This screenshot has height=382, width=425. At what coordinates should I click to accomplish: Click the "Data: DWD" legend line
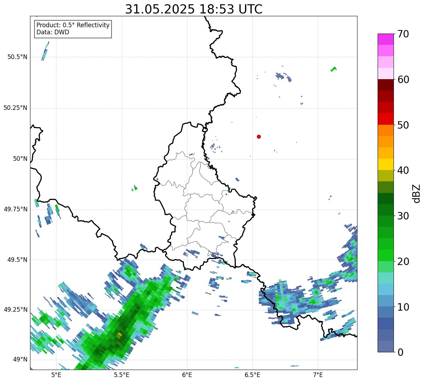click(53, 32)
